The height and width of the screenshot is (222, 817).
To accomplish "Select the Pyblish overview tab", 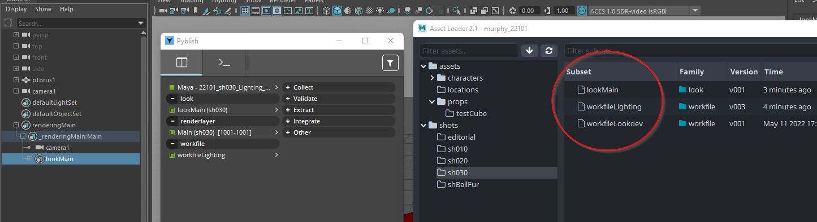I will 181,63.
